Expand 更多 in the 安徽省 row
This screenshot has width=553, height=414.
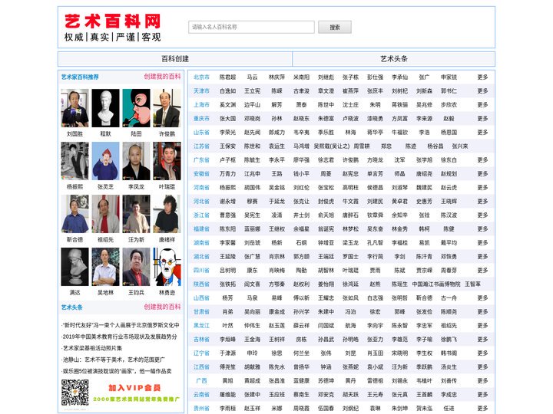pyautogui.click(x=482, y=173)
